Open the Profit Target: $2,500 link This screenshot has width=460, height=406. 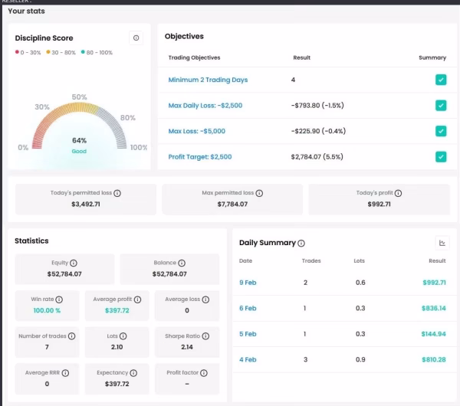pos(200,157)
